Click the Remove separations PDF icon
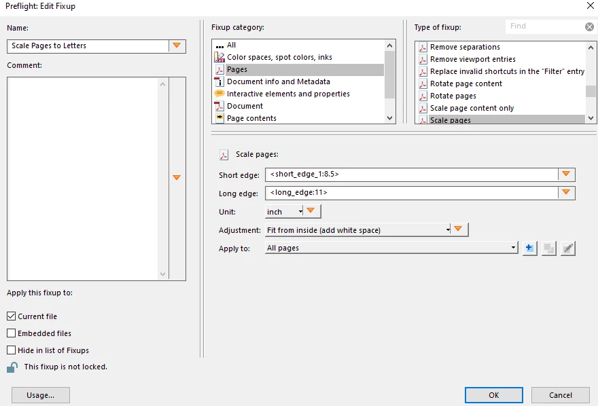This screenshot has height=406, width=598. coord(423,48)
